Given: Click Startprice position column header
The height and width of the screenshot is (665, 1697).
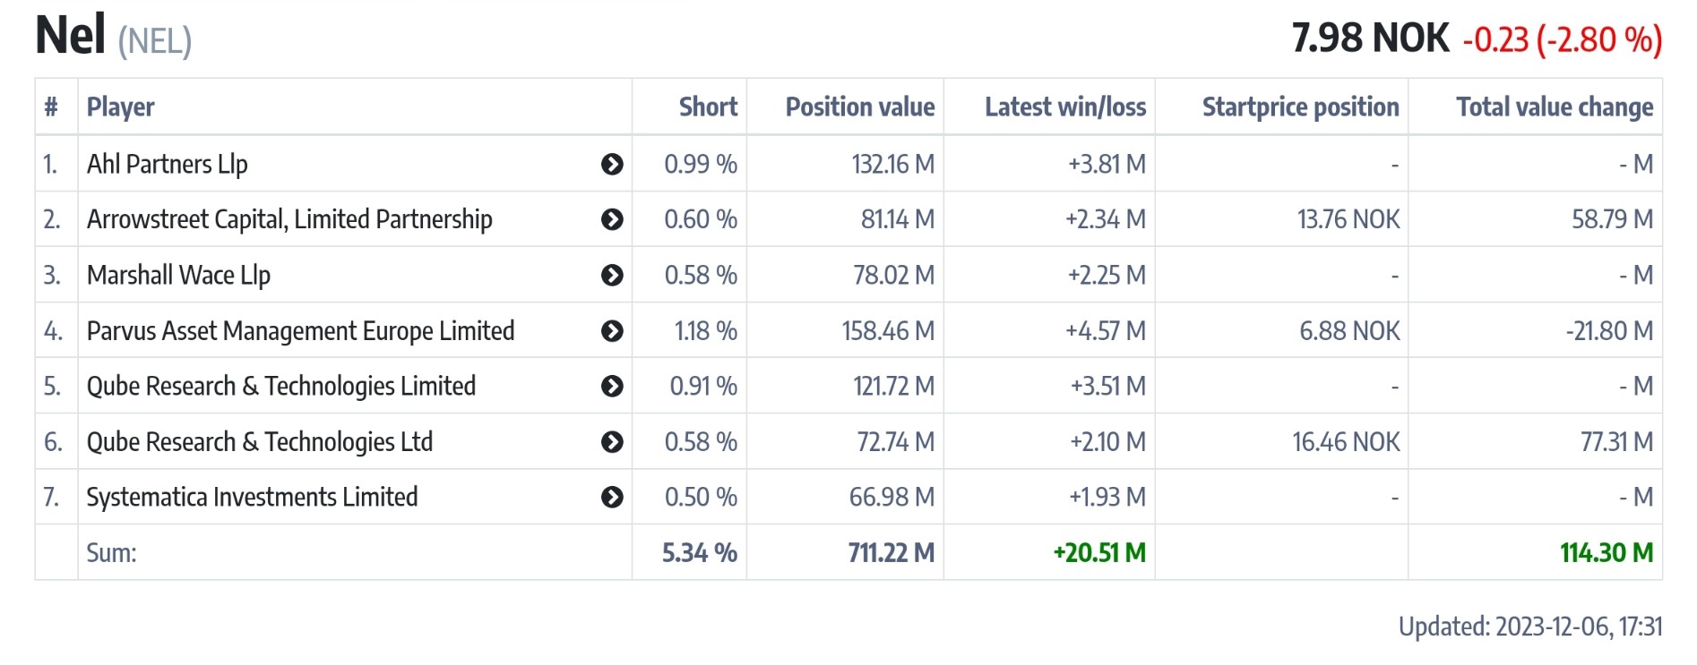Looking at the screenshot, I should 1299,107.
